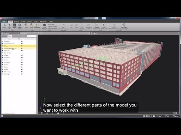
Task: Open the Thematic Codes dropdown
Action: tap(52, 26)
